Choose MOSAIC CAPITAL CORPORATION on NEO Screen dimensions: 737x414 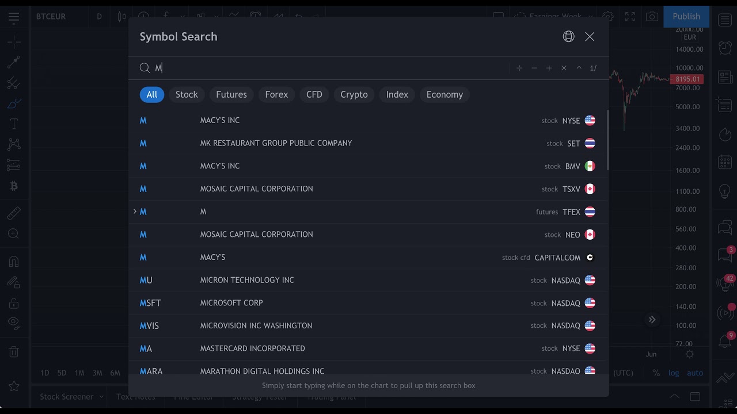tap(367, 235)
